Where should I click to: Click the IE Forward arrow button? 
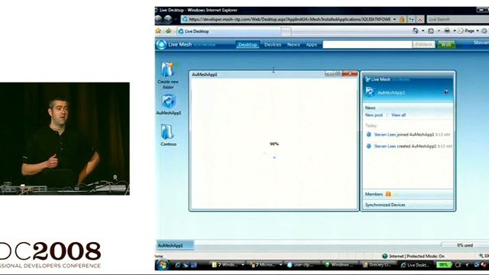pyautogui.click(x=168, y=19)
